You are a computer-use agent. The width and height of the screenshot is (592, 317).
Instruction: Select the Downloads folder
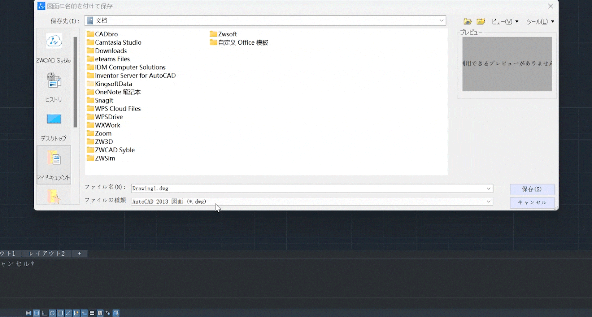pyautogui.click(x=107, y=51)
